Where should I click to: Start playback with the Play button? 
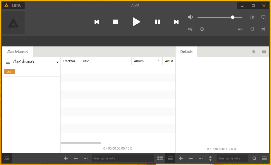[137, 22]
